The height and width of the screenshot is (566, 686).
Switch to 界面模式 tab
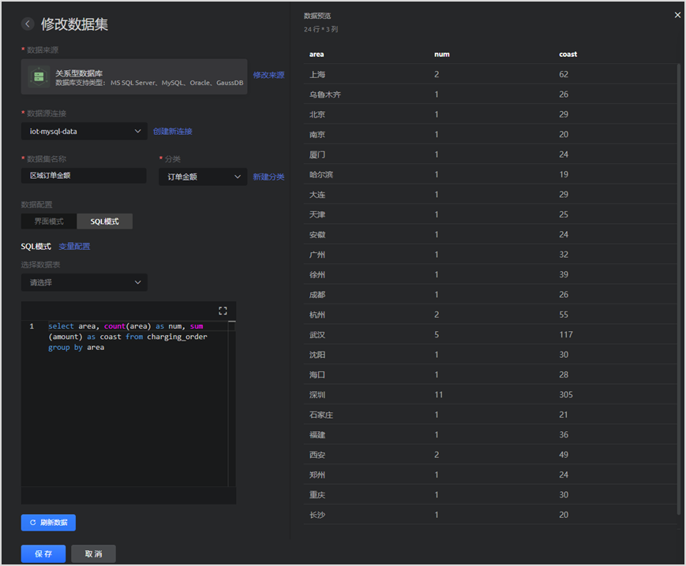point(49,222)
